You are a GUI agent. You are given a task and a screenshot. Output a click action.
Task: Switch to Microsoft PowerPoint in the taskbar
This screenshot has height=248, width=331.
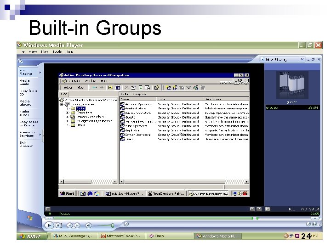click(x=122, y=236)
